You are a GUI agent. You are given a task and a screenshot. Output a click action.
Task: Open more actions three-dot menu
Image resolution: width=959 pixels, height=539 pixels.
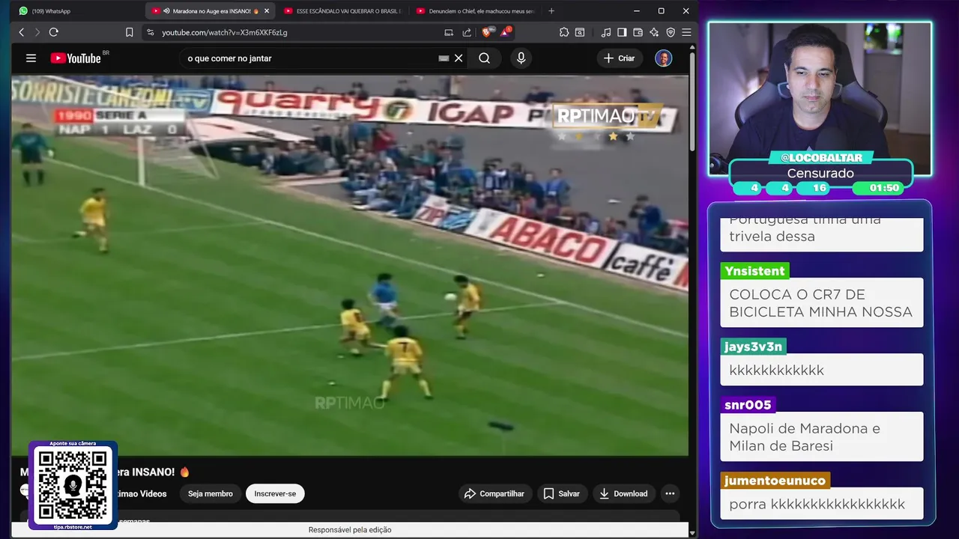point(670,493)
